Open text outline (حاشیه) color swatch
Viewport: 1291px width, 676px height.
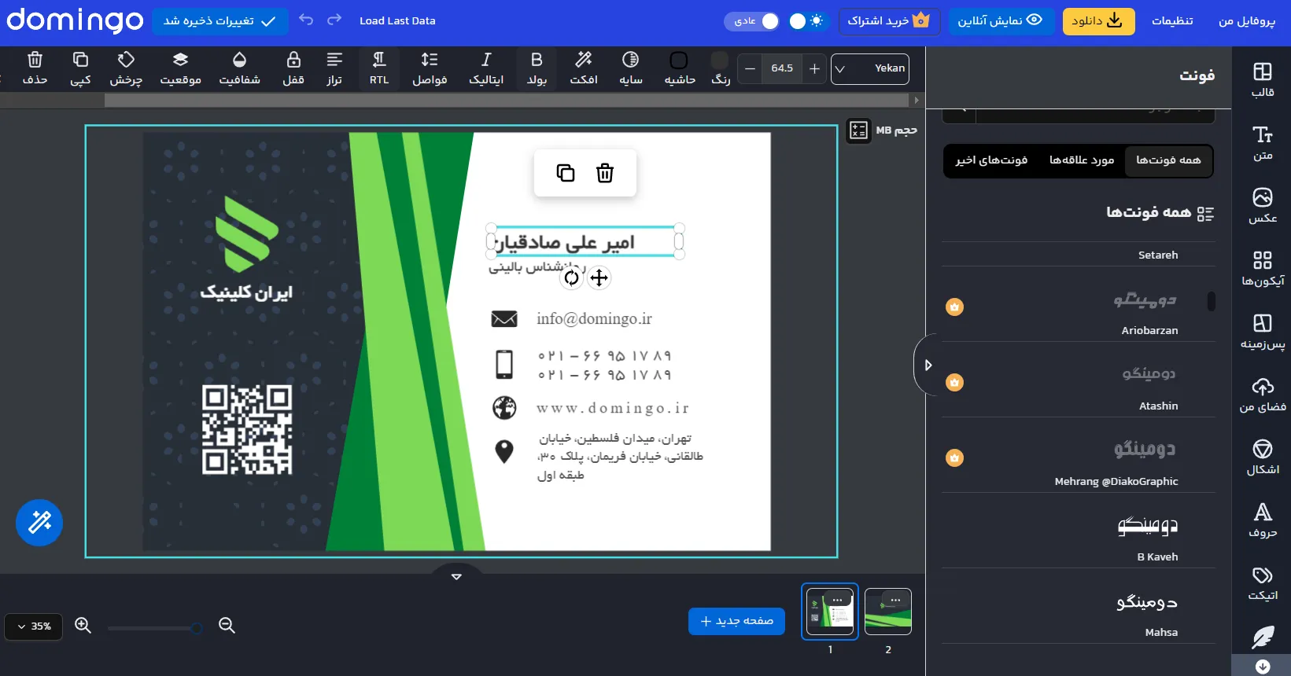pyautogui.click(x=679, y=61)
